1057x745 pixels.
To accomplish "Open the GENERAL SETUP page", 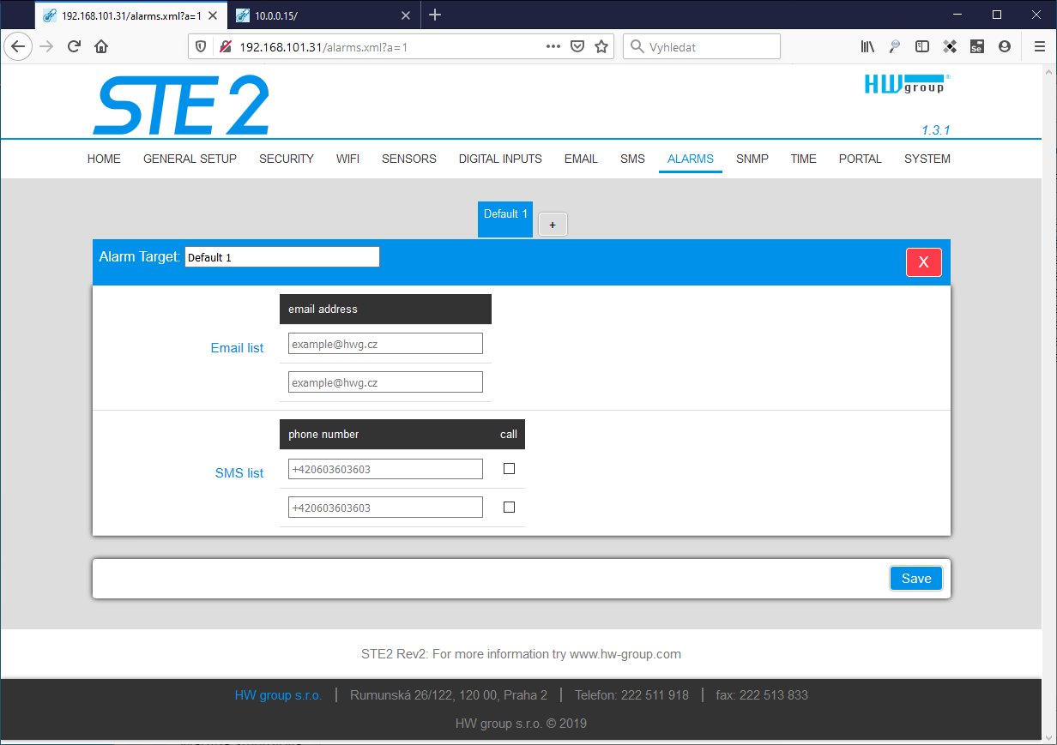I will tap(190, 159).
